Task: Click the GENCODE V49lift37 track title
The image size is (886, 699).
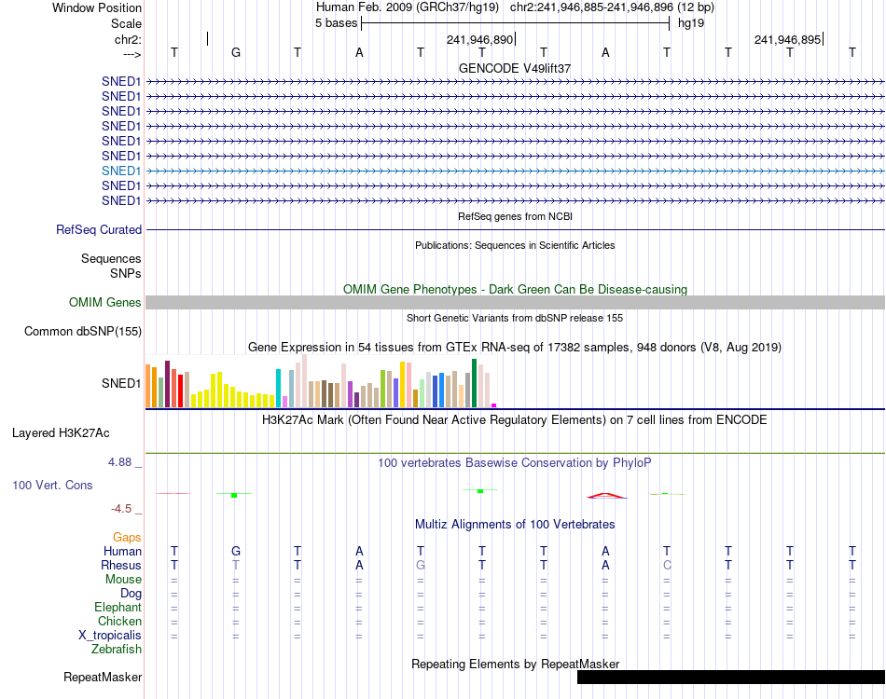Action: 515,68
